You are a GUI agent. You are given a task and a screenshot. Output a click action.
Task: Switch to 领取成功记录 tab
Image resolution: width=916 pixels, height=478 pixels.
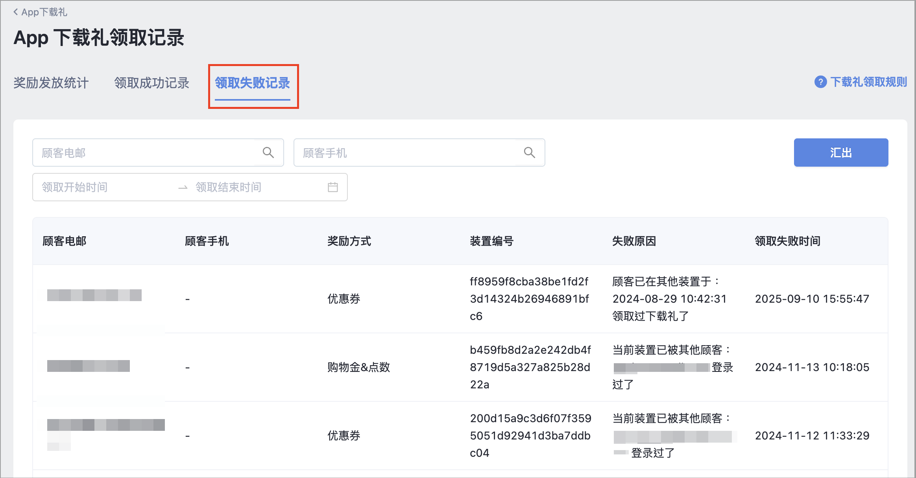click(x=152, y=83)
